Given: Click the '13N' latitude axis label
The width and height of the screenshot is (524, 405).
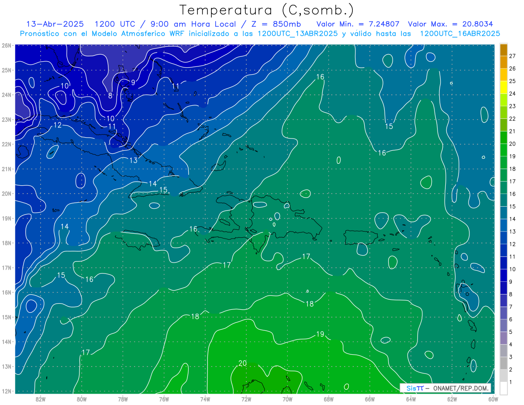Looking at the screenshot, I should coord(6,366).
